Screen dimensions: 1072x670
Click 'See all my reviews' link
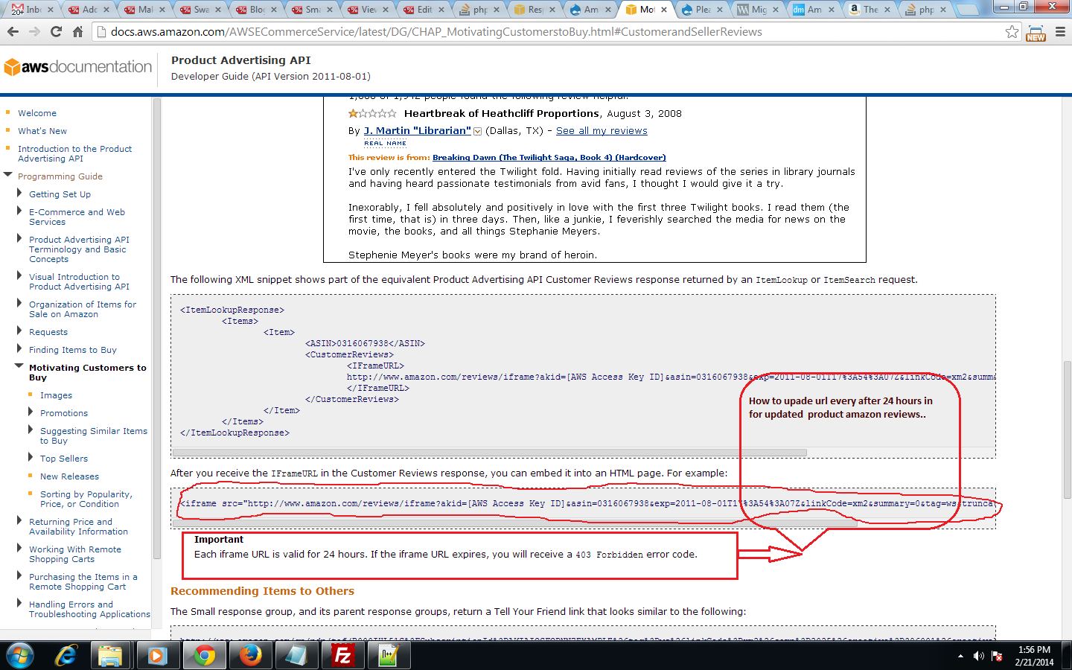602,131
